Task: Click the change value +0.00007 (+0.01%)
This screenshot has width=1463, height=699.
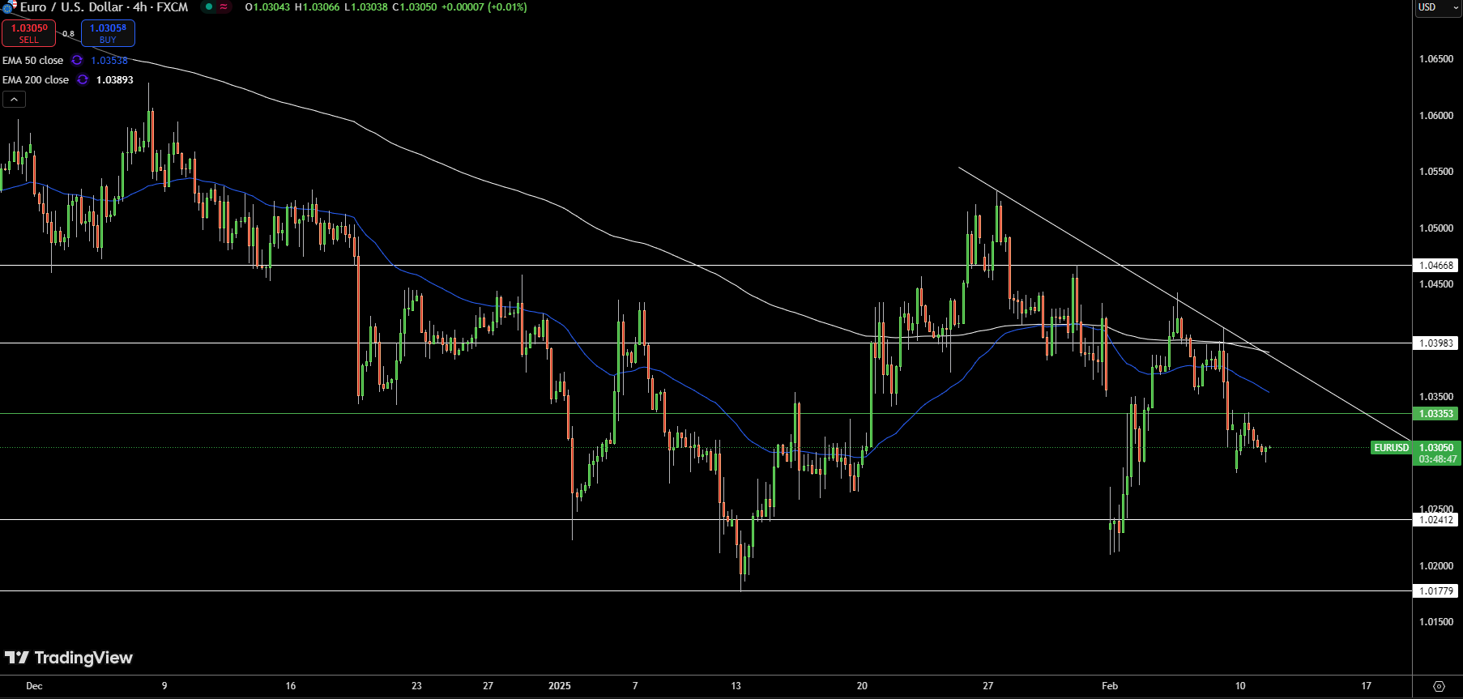Action: pos(484,6)
